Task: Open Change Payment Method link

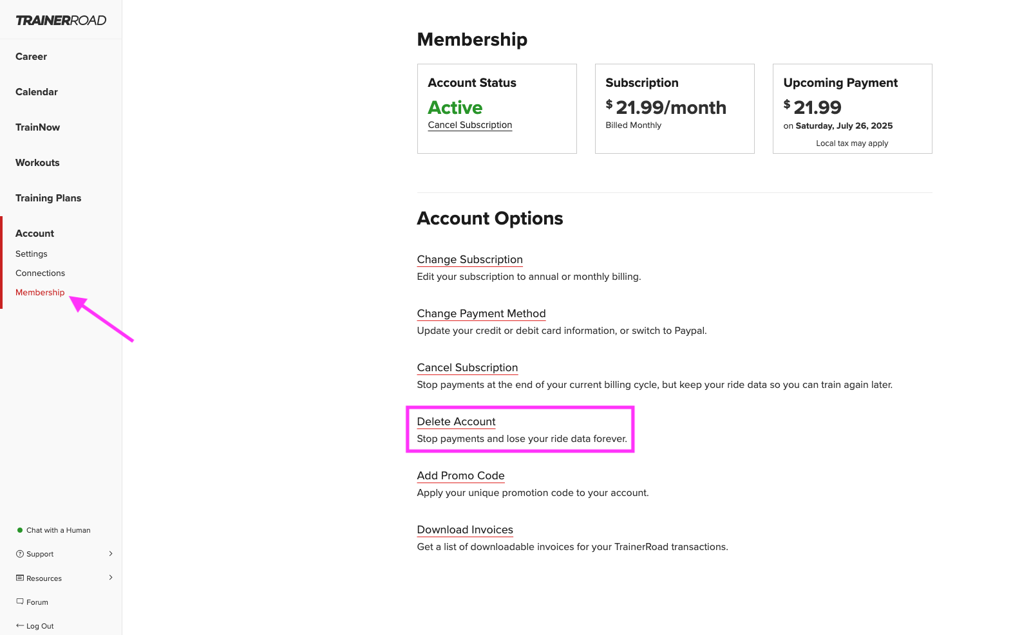Action: click(x=482, y=313)
